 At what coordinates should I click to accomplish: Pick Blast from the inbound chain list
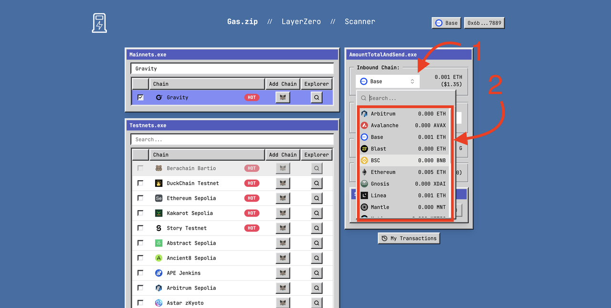[404, 149]
